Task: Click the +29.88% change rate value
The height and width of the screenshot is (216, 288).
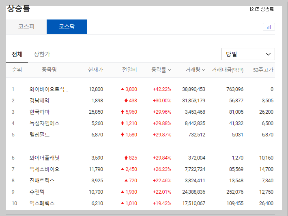Action: click(162, 123)
